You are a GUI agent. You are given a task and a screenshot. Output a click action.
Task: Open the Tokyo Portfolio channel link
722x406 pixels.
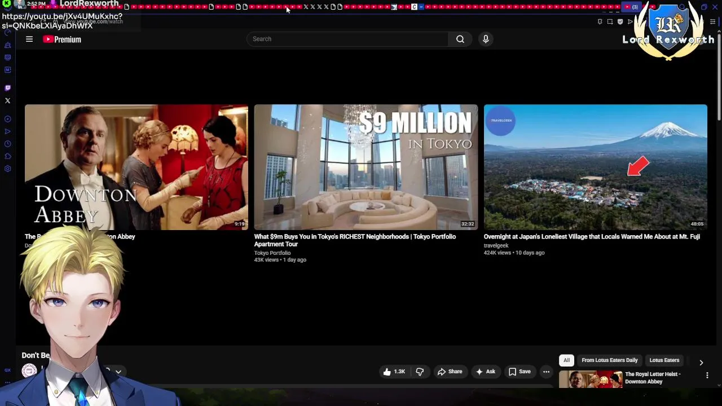(272, 253)
